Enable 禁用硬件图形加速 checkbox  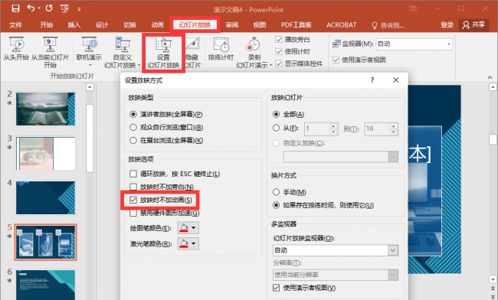pos(133,213)
